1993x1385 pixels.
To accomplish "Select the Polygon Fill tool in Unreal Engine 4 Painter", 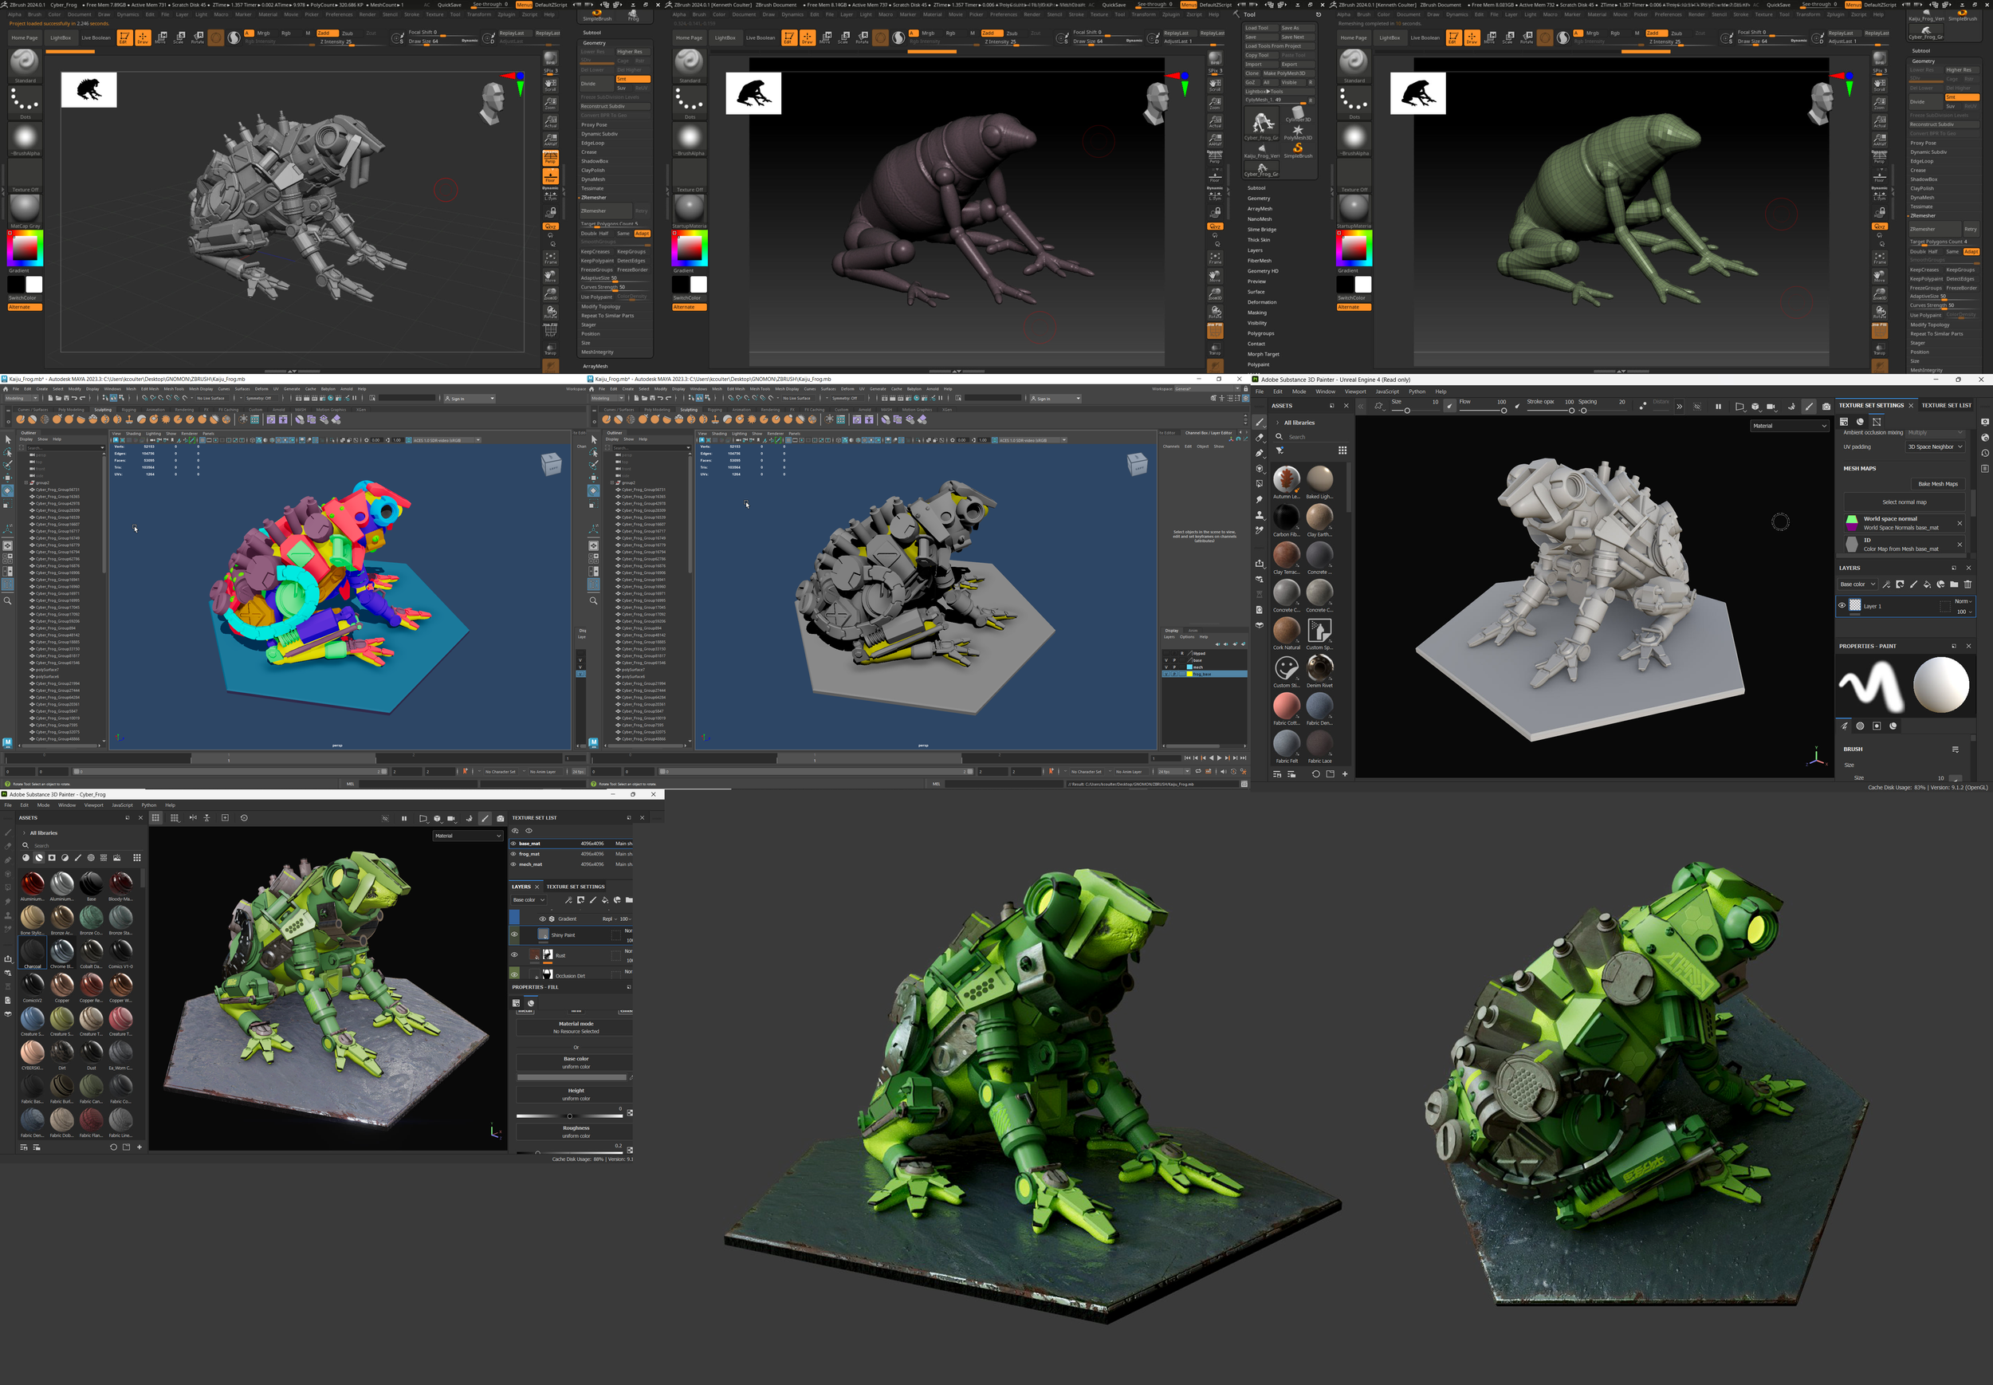I will pos(1259,483).
